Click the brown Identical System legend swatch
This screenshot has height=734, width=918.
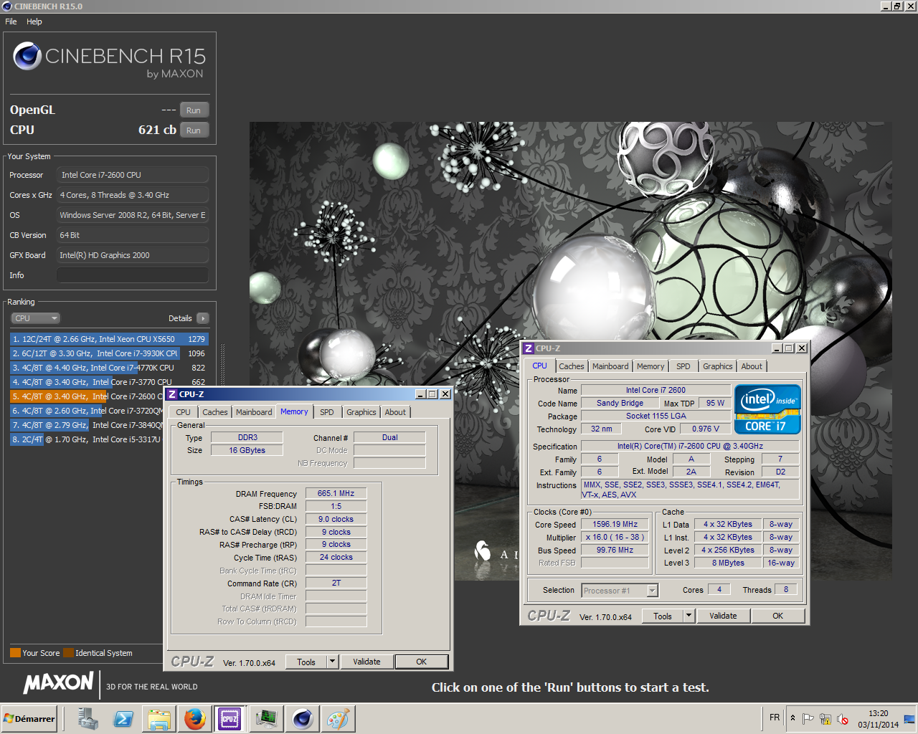[x=68, y=653]
